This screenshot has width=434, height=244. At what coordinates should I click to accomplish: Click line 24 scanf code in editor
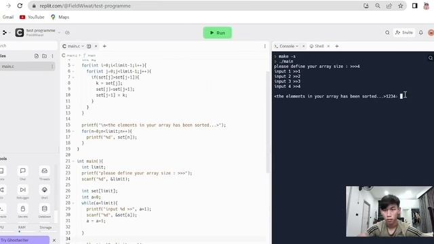click(106, 179)
